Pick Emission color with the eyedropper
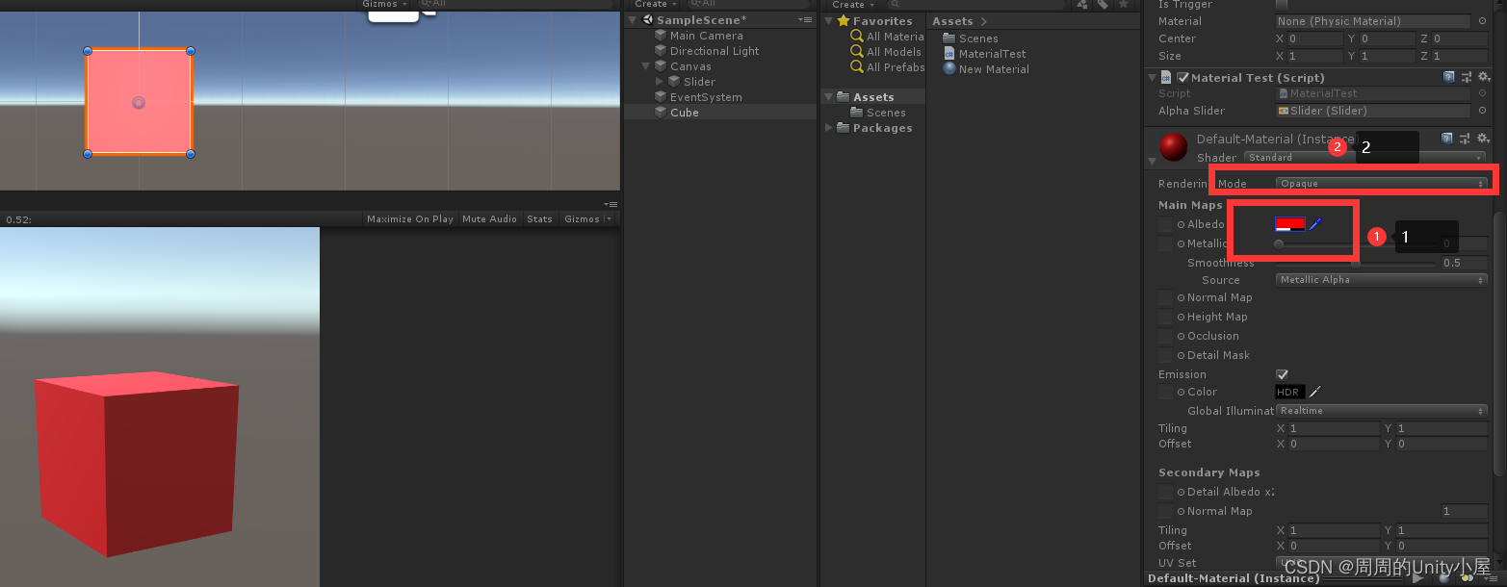Screen dimensions: 1507x587 point(1315,392)
